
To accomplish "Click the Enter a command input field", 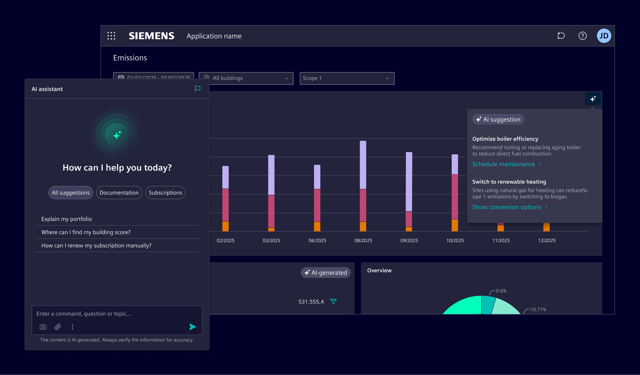I will click(117, 314).
